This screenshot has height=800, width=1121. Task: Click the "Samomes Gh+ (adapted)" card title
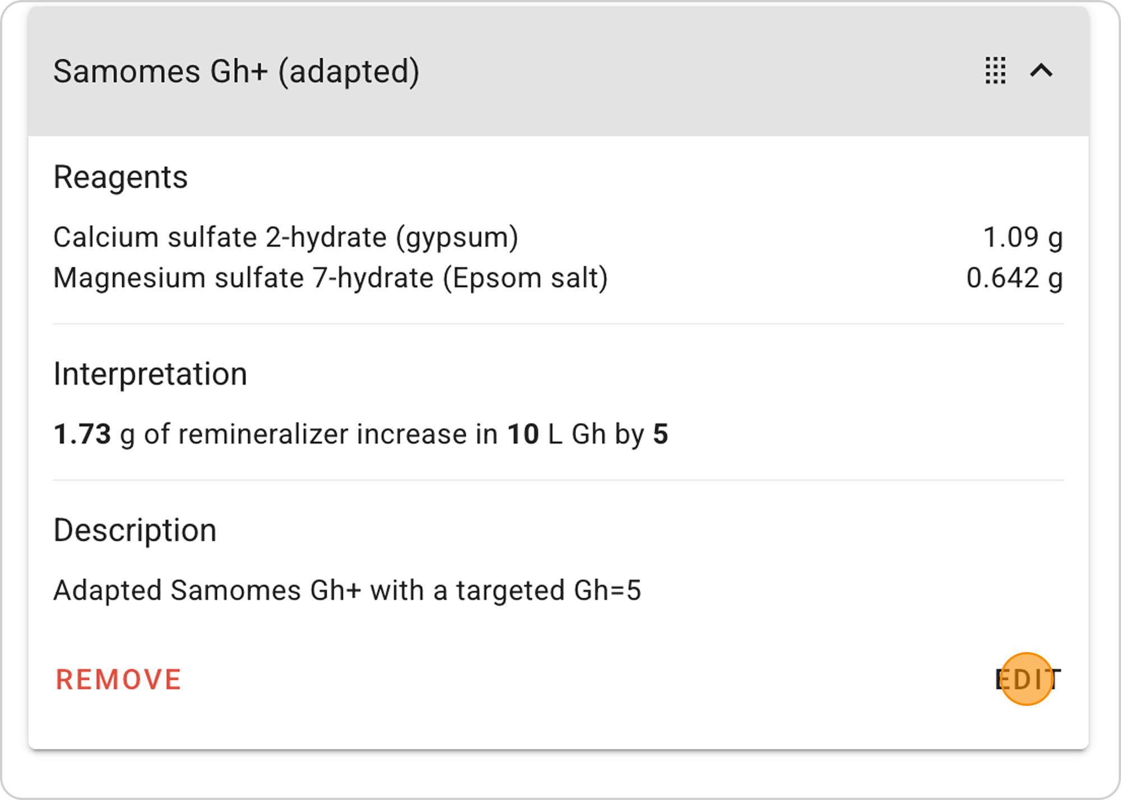[x=236, y=72]
